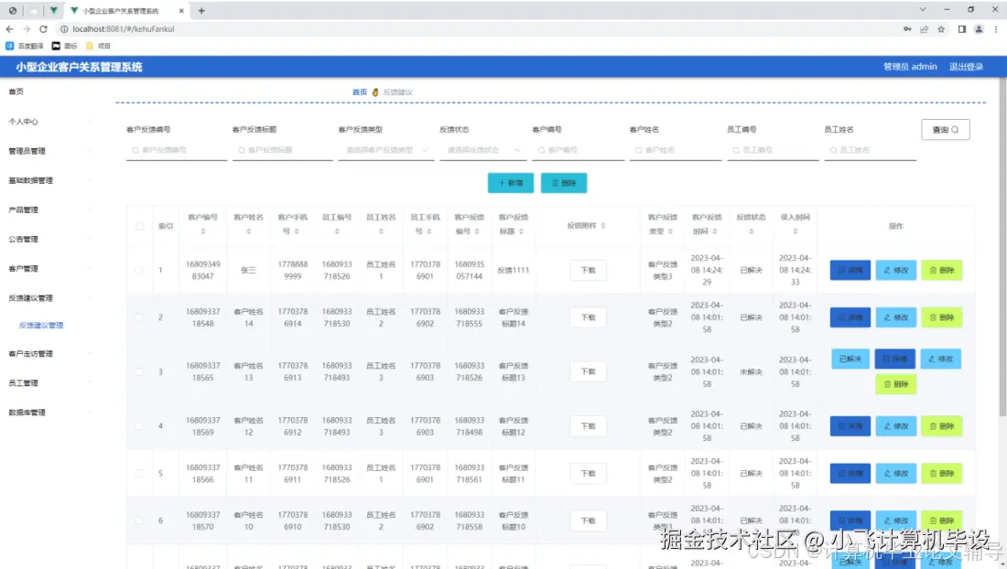
Task: Collapse the 反馈建议管理 parent menu
Action: (49, 297)
